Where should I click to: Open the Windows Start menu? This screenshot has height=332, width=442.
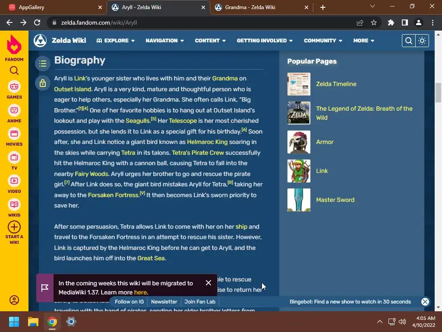[14, 322]
